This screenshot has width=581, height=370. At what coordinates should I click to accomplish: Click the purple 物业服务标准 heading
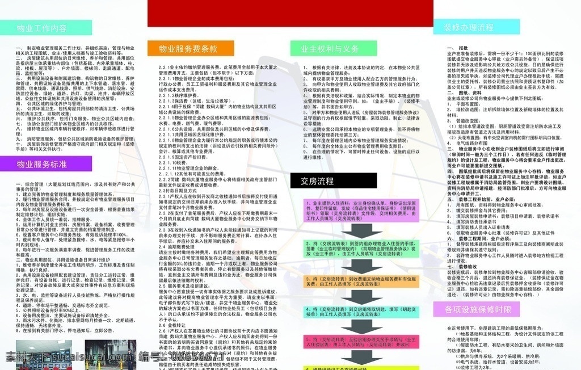46,164
